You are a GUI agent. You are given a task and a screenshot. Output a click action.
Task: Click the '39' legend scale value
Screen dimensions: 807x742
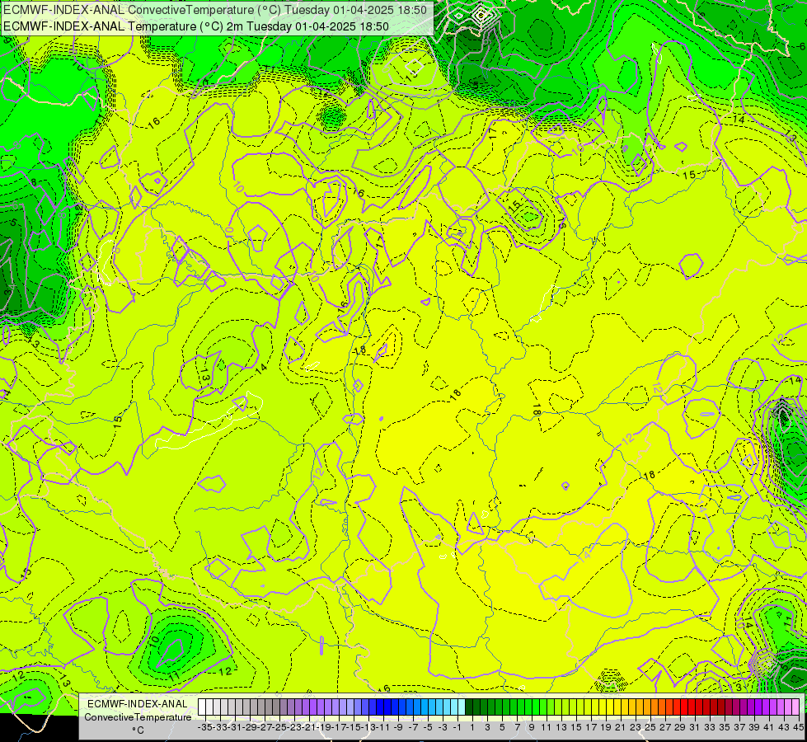[755, 727]
